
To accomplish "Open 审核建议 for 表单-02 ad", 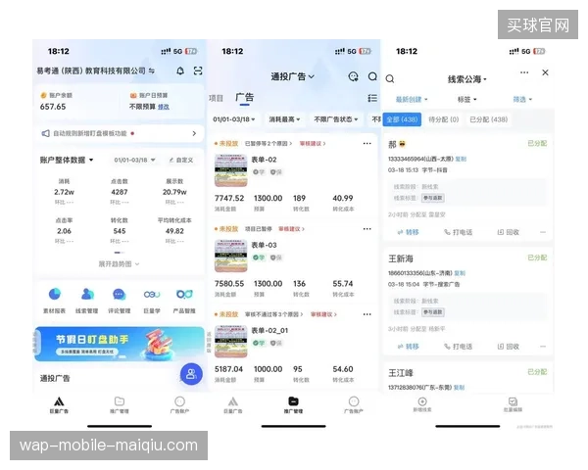I will (x=313, y=144).
